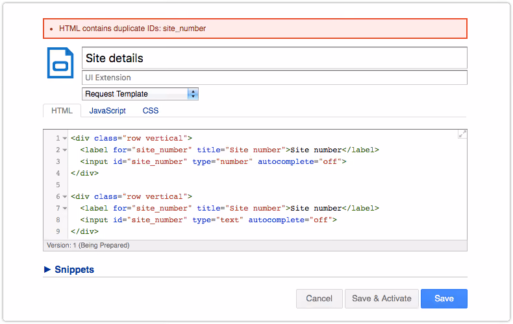Click div class code on line 1
The height and width of the screenshot is (324, 513).
coord(132,139)
